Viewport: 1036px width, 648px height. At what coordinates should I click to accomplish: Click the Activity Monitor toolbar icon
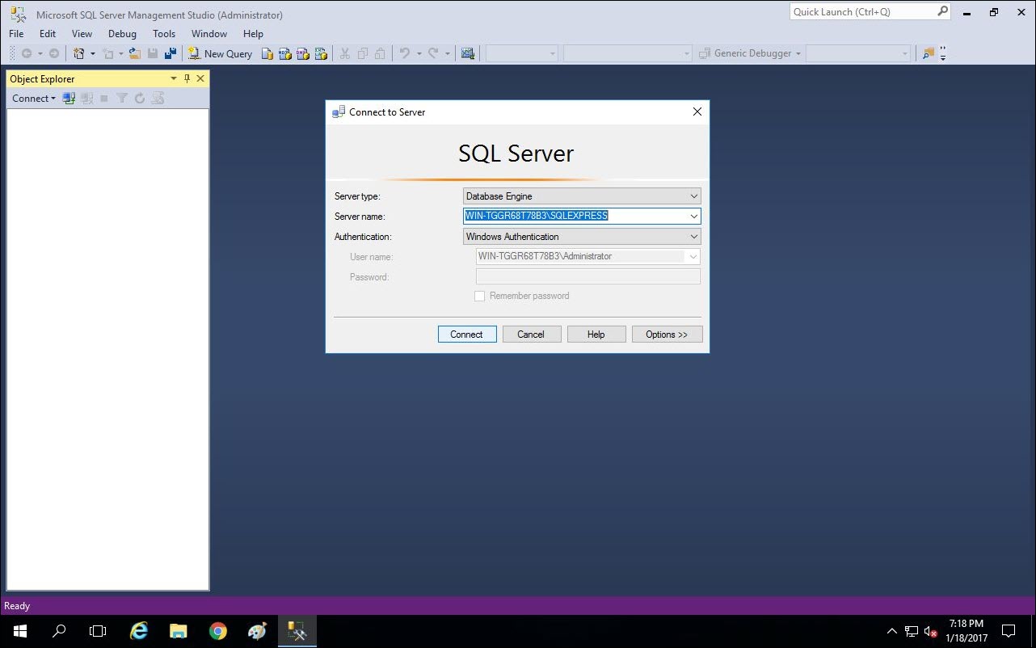click(x=467, y=53)
